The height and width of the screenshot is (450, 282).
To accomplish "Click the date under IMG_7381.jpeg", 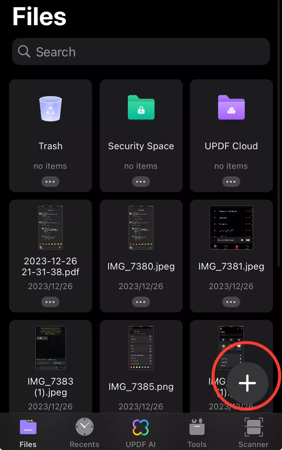I will click(x=231, y=286).
